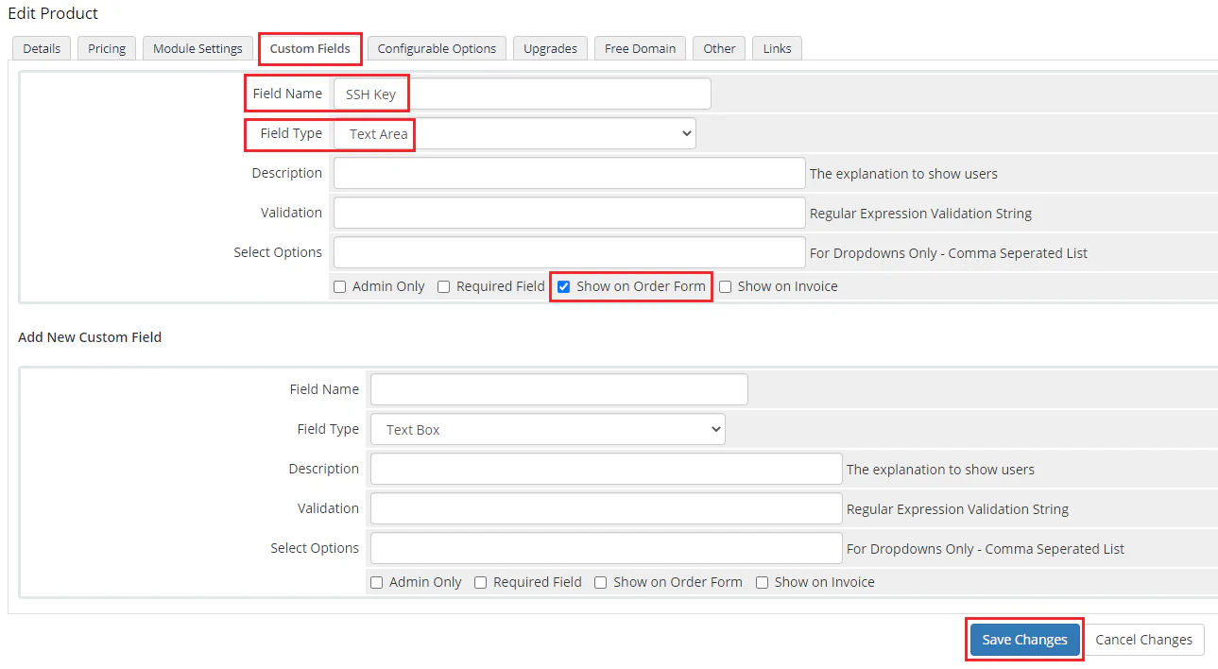
Task: Click the Cancel Changes button
Action: point(1144,640)
